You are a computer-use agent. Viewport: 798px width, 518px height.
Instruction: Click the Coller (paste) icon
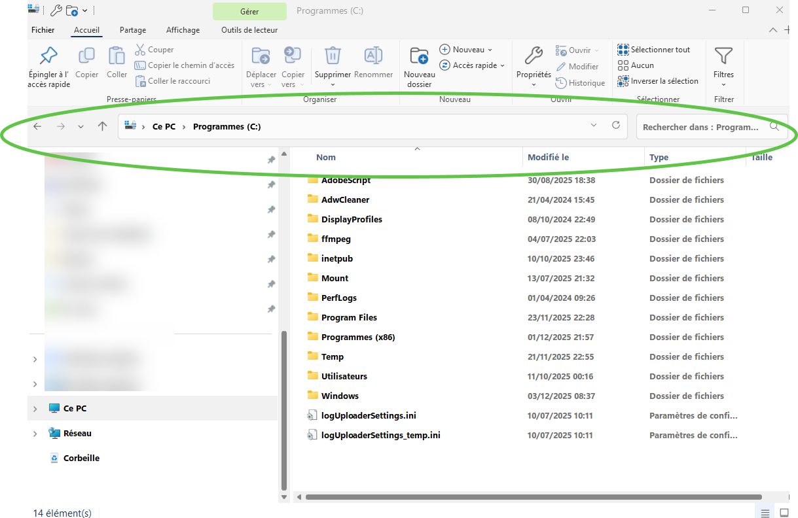tap(117, 56)
